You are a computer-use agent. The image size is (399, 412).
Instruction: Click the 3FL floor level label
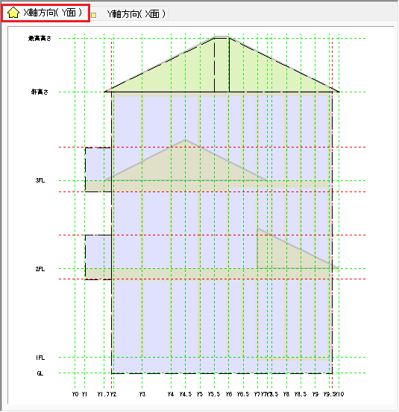pyautogui.click(x=40, y=180)
